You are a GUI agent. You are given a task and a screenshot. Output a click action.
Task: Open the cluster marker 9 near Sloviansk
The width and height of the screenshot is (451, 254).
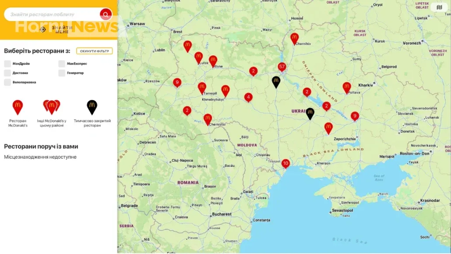(x=355, y=116)
